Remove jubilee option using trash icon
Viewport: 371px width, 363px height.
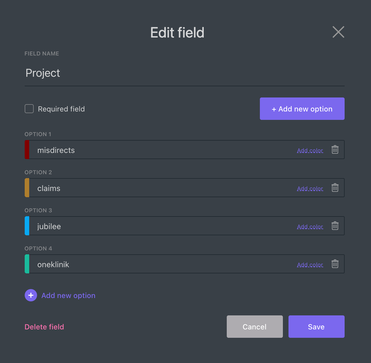(x=335, y=226)
